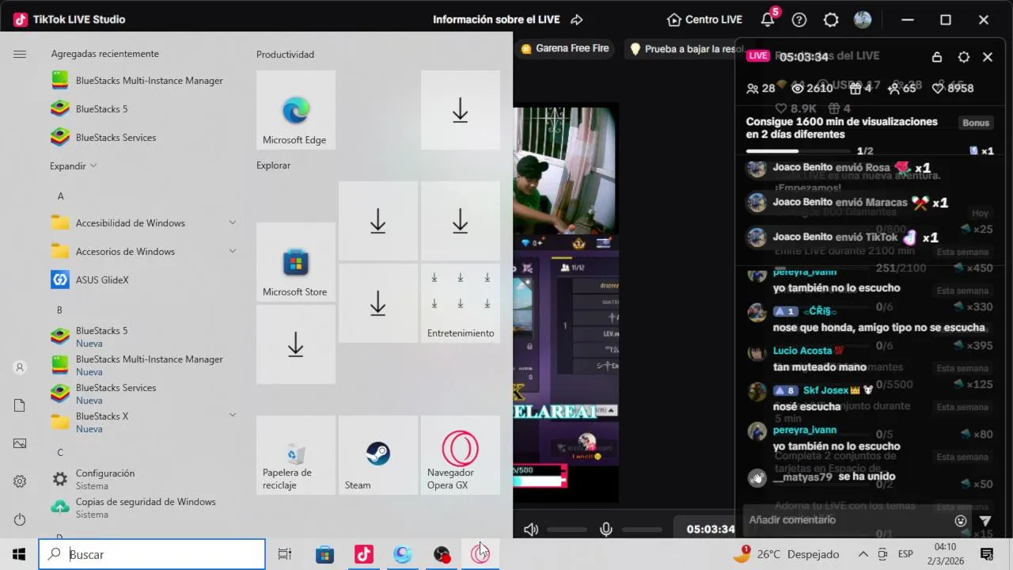The image size is (1013, 570).
Task: Open Microsoft Store from the taskbar
Action: 324,554
